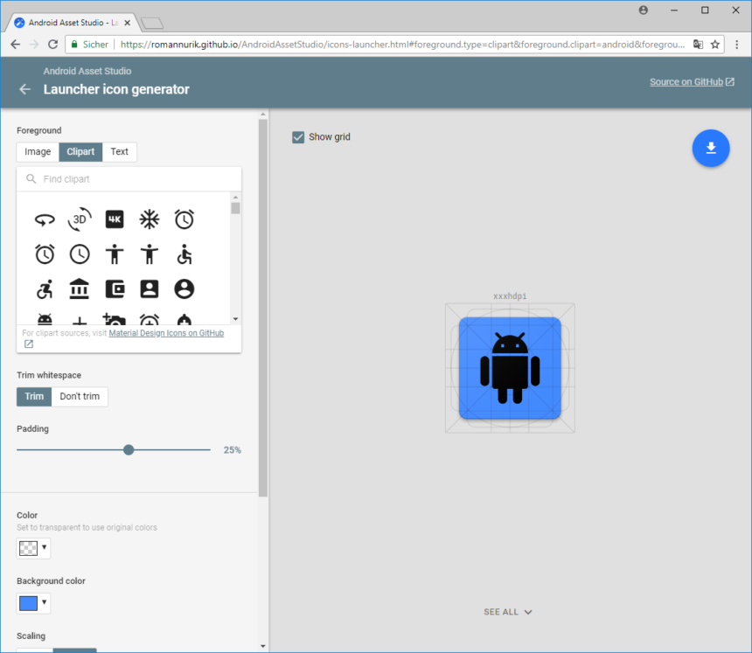Select the alarm clock clipart icon
The width and height of the screenshot is (752, 653).
tap(185, 219)
